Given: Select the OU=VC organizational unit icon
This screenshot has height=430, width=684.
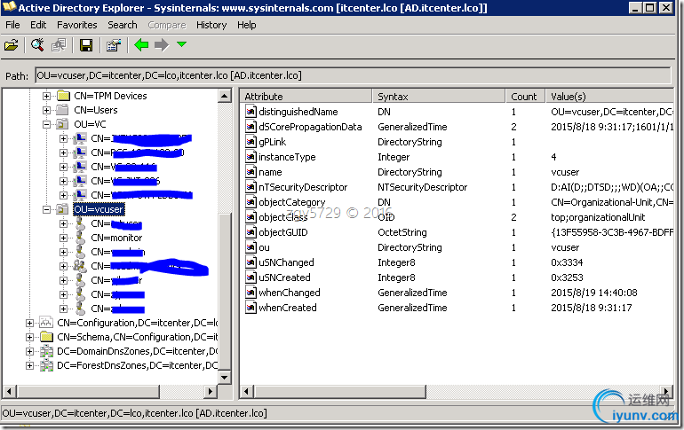Looking at the screenshot, I should point(63,124).
